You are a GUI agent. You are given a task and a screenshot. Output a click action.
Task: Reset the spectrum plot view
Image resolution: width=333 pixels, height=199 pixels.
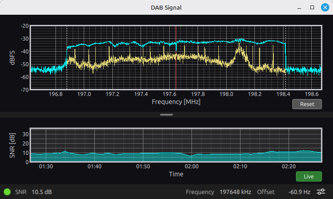307,104
